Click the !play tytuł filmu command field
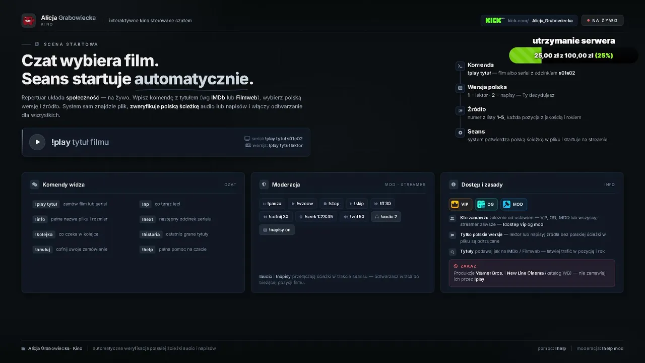The width and height of the screenshot is (645, 363). [x=166, y=142]
